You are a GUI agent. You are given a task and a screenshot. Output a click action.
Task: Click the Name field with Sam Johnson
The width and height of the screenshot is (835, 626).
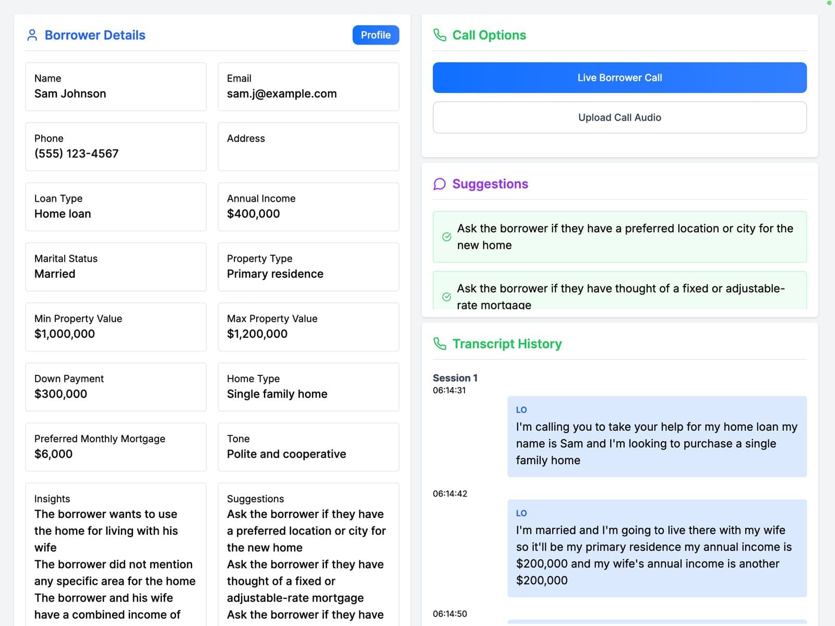point(115,87)
